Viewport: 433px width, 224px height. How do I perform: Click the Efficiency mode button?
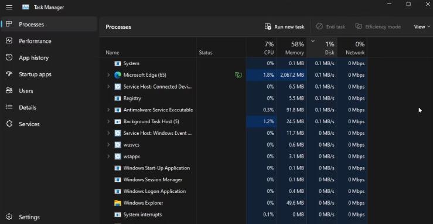(378, 26)
